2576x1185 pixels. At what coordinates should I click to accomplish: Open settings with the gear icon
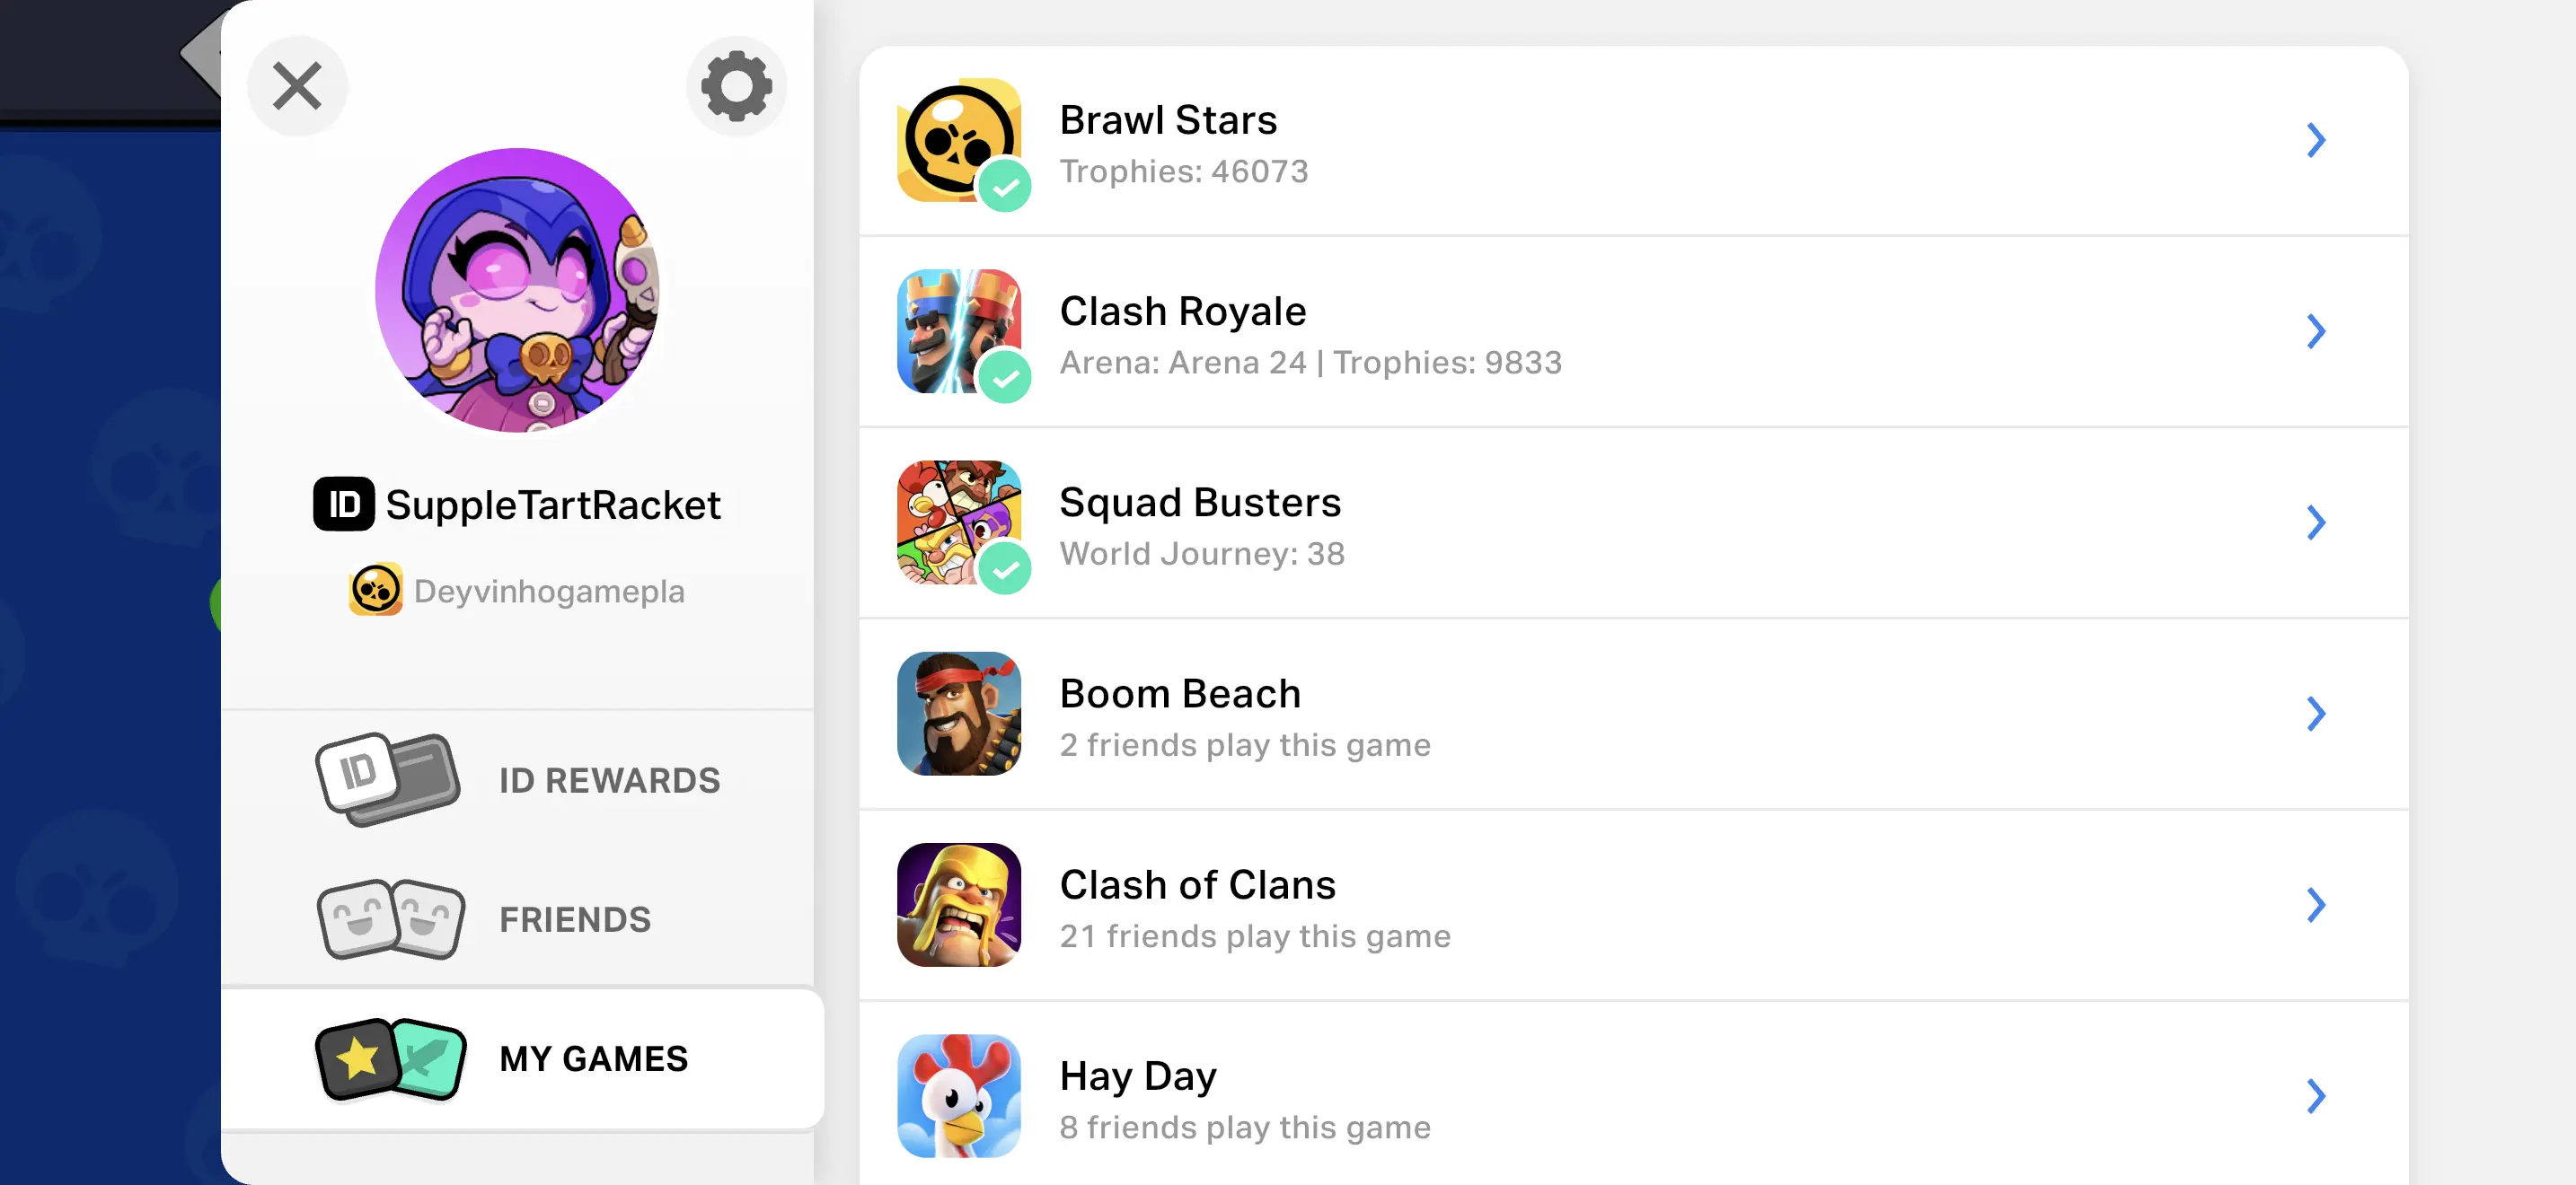point(736,86)
